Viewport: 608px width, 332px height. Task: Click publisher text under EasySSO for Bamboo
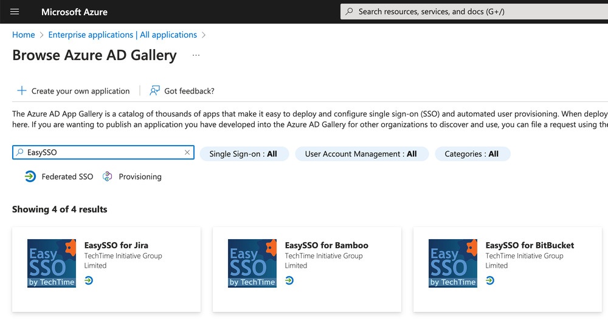point(324,261)
